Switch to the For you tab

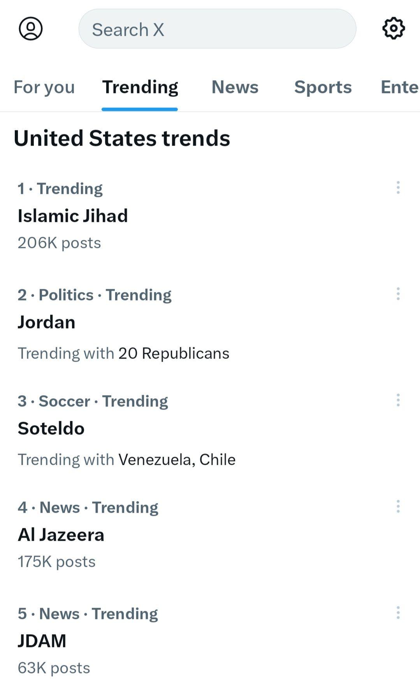(x=44, y=87)
